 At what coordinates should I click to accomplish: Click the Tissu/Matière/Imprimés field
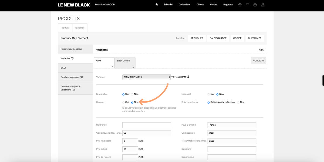[x=232, y=141]
